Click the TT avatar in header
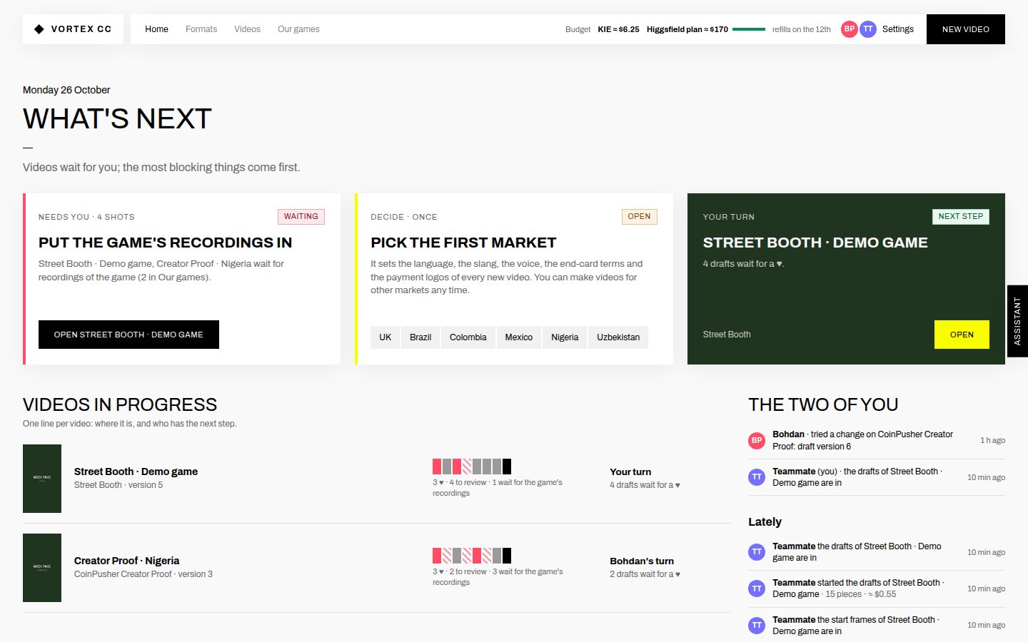The height and width of the screenshot is (642, 1028). [867, 29]
